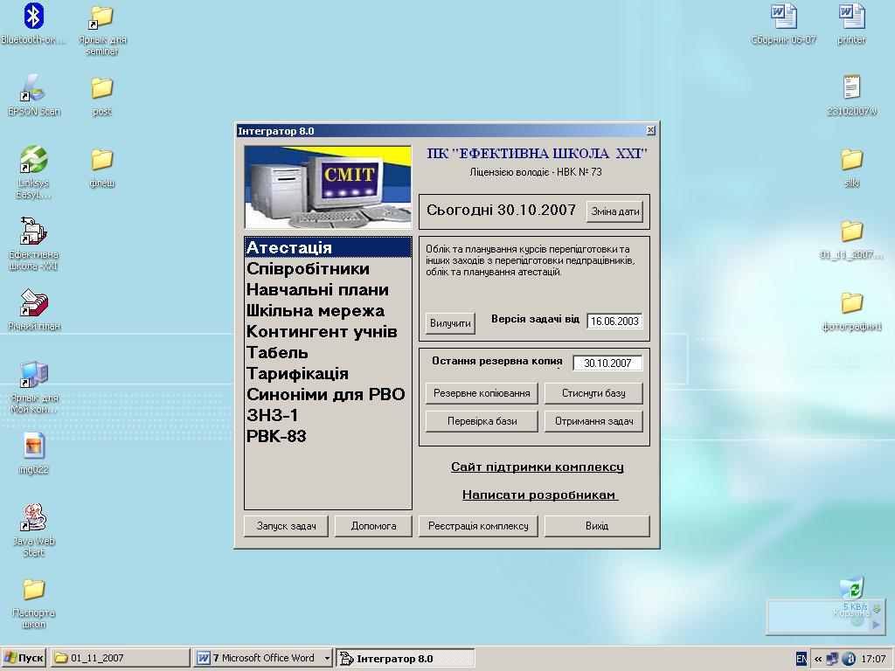The width and height of the screenshot is (895, 671).
Task: Click the Версія задачі date field
Action: point(614,322)
